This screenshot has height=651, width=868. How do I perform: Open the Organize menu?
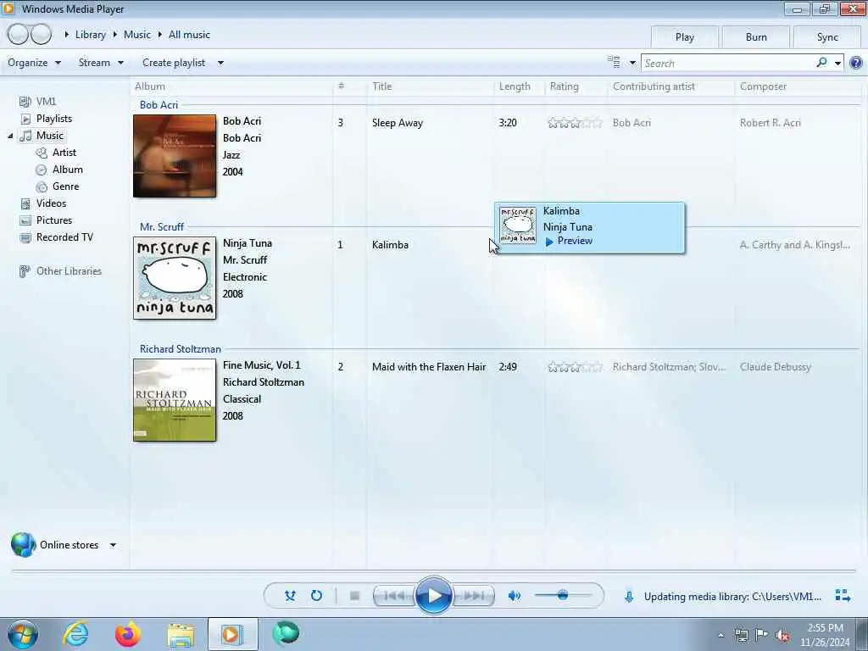34,63
